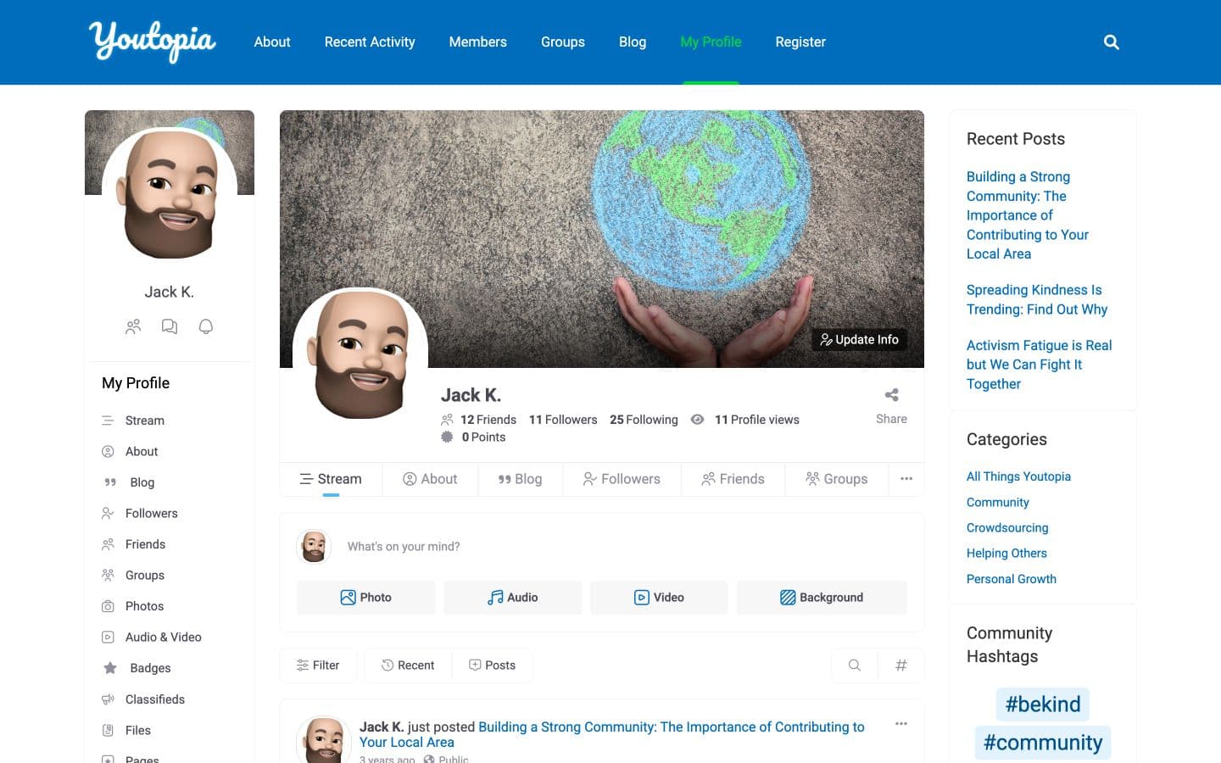Image resolution: width=1221 pixels, height=763 pixels.
Task: Open Building a Strong Community recent post
Action: [x=1028, y=215]
